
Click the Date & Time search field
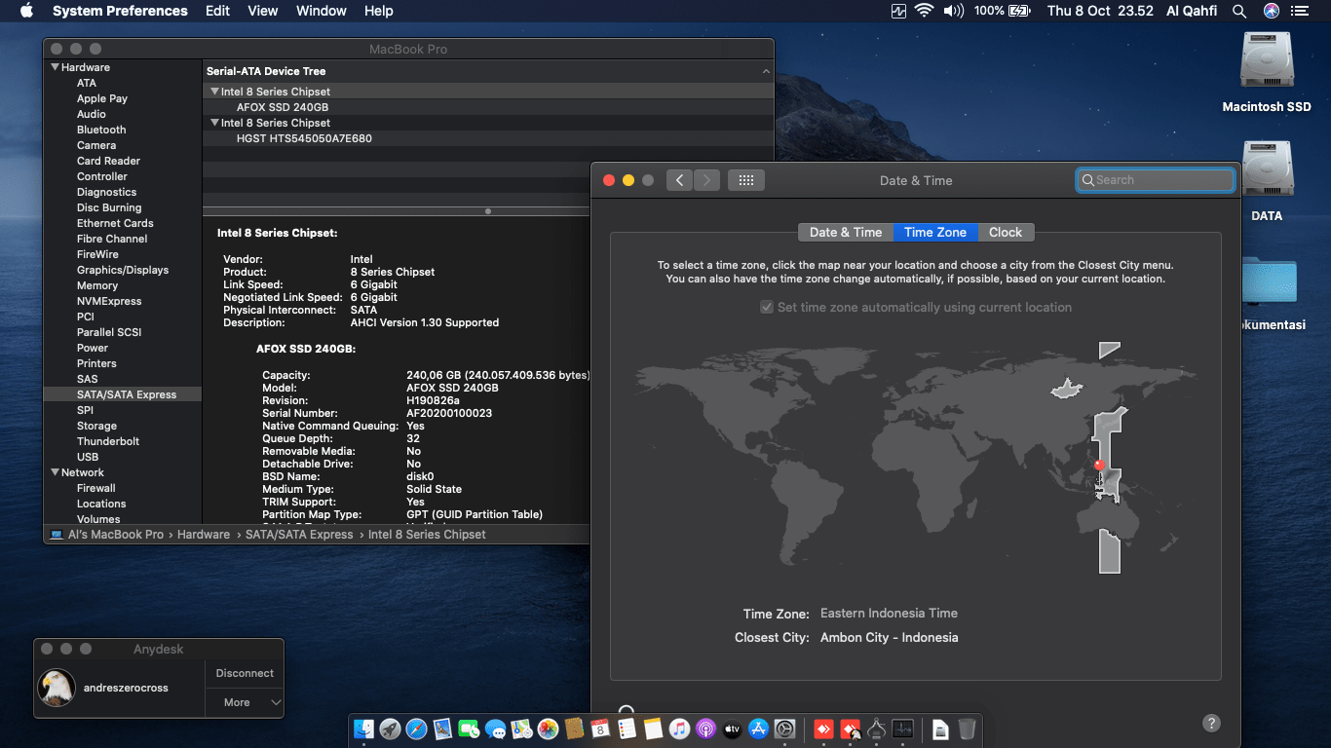tap(1155, 179)
